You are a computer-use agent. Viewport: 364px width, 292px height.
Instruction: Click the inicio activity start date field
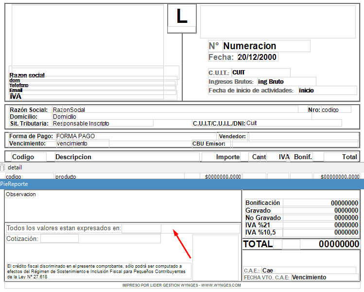tap(327, 90)
